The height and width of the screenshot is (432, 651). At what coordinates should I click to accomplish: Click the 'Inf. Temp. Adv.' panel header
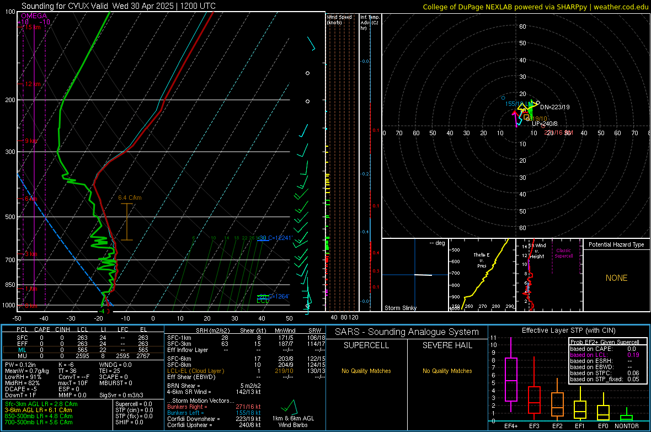[x=370, y=23]
